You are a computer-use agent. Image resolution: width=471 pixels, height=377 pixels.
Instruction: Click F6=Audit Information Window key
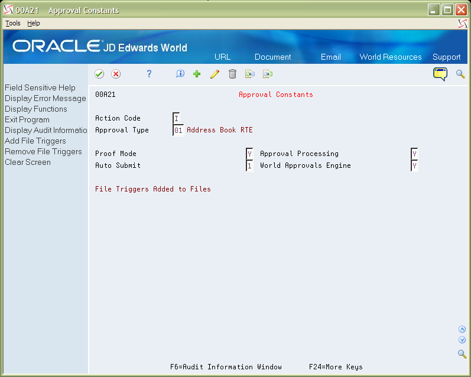[226, 367]
